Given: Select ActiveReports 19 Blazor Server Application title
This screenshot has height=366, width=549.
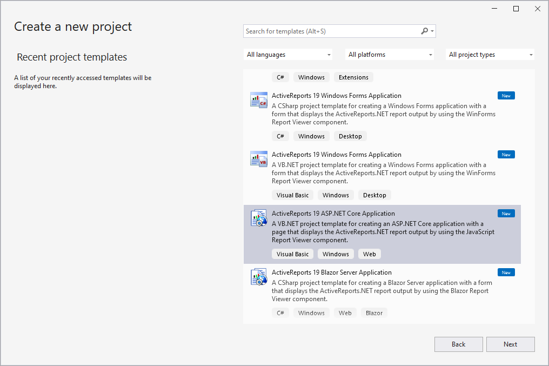Looking at the screenshot, I should [x=332, y=272].
